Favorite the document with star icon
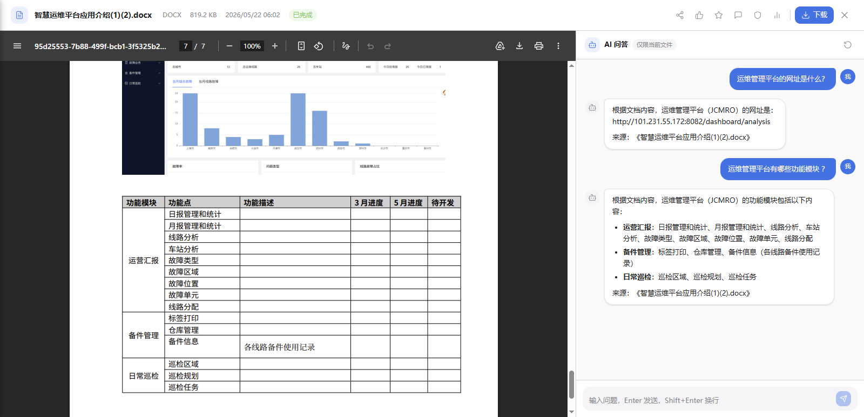The height and width of the screenshot is (417, 864). click(719, 15)
